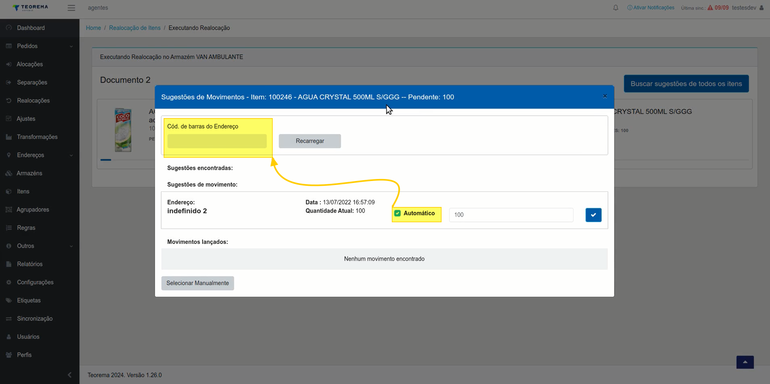Click the Separações sidebar icon
The image size is (770, 384).
[9, 82]
